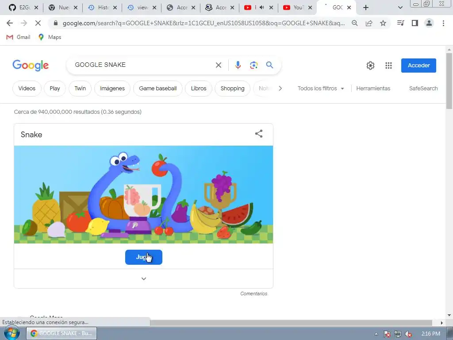The height and width of the screenshot is (340, 453).
Task: Select the Videos filter chip
Action: click(27, 89)
